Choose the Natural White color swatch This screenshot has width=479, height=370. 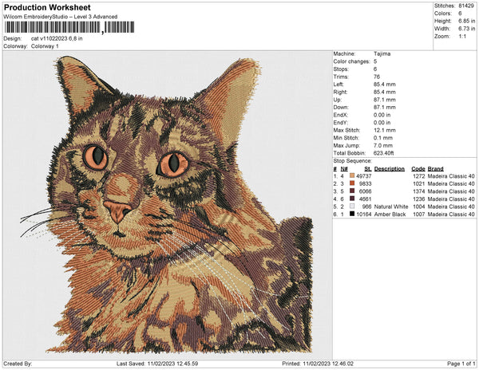coord(351,207)
